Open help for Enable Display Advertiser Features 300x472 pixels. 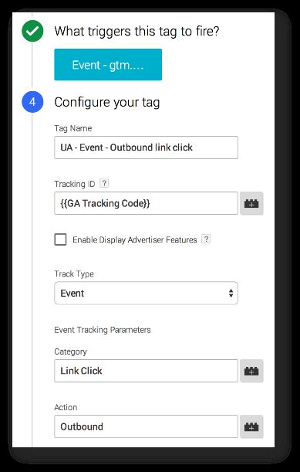tap(206, 239)
